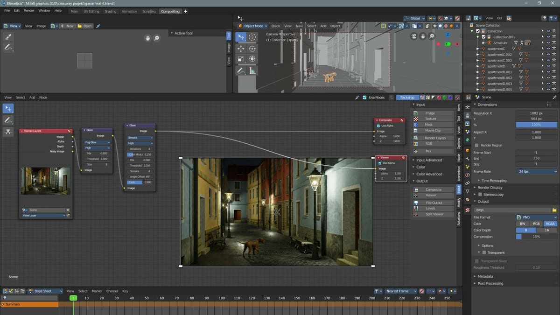
Task: Open the Frame Rate 24 fps dropdown
Action: pyautogui.click(x=536, y=171)
